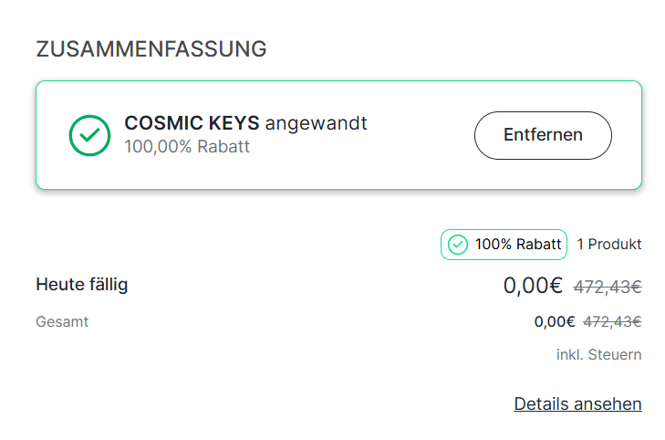Click the 100,00% Rabatt subtitle text
Viewport: 665px width, 440px height.
pyautogui.click(x=187, y=146)
